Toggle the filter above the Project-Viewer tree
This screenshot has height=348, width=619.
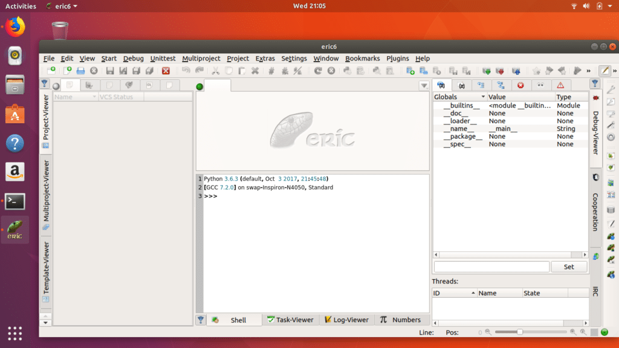pos(44,83)
